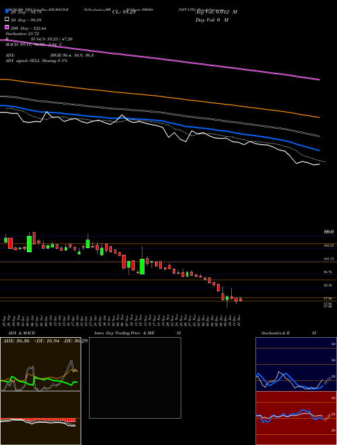337x445 pixels.
Task: Click the Stochastics: 21.72 readout
Action: tap(22, 34)
